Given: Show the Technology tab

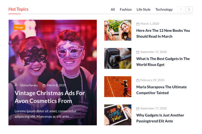Looking at the screenshot, I should point(164,9).
